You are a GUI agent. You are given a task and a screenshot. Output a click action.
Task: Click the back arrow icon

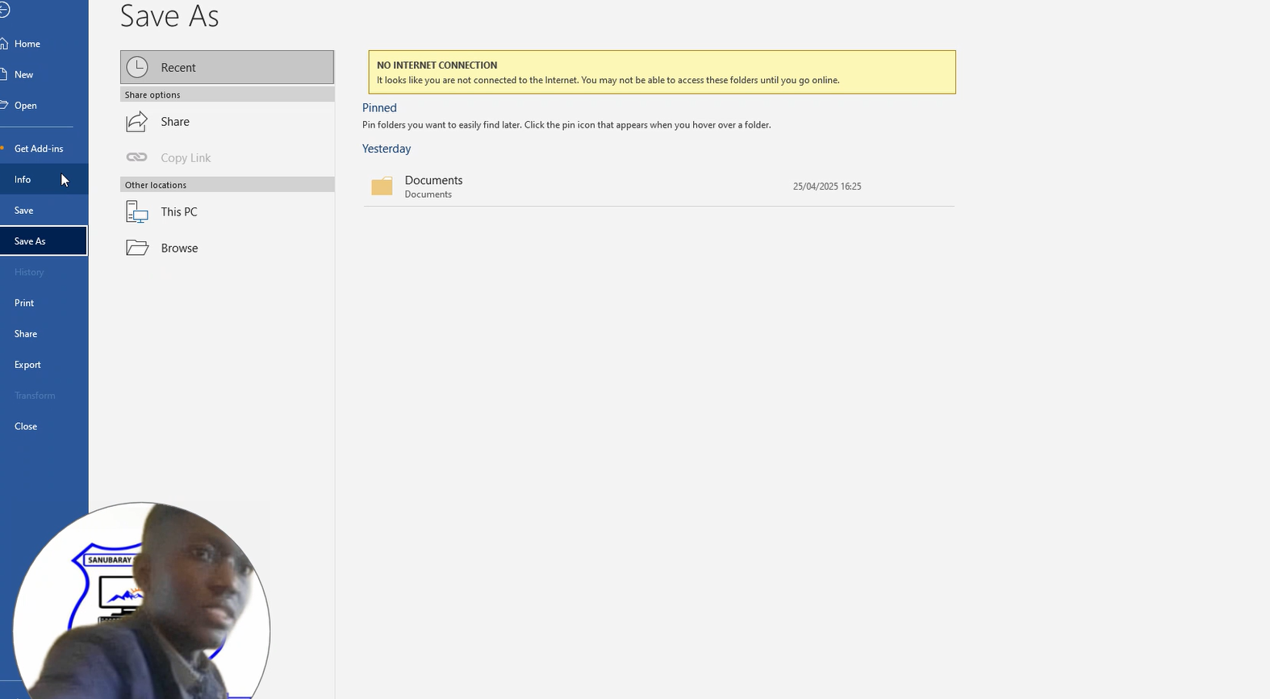click(x=4, y=10)
